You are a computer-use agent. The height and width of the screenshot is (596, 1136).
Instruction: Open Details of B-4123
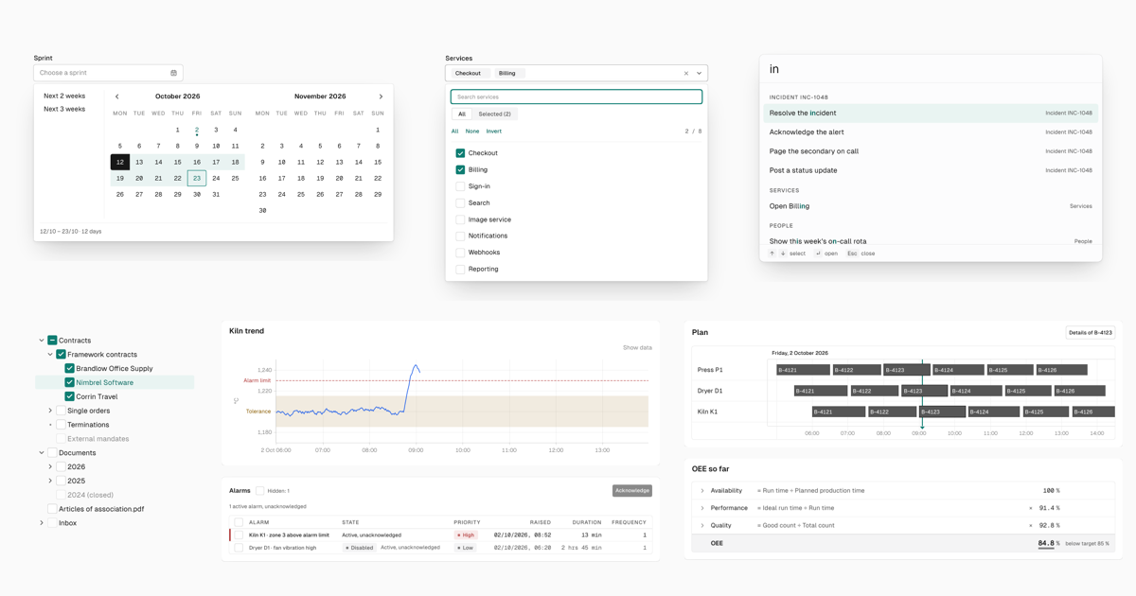click(1091, 332)
